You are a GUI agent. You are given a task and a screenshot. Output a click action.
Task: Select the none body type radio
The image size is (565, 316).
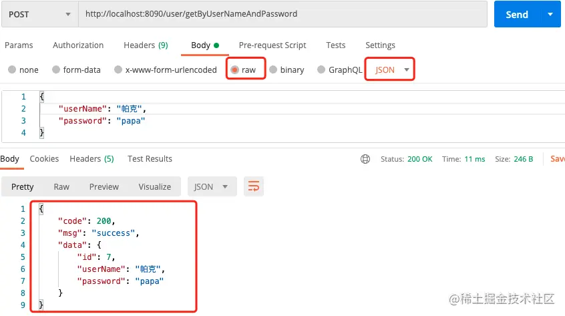(x=12, y=69)
